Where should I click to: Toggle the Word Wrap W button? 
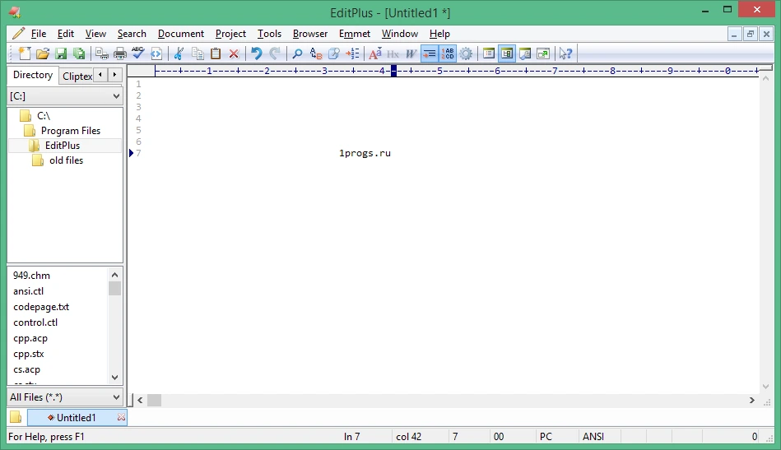411,53
